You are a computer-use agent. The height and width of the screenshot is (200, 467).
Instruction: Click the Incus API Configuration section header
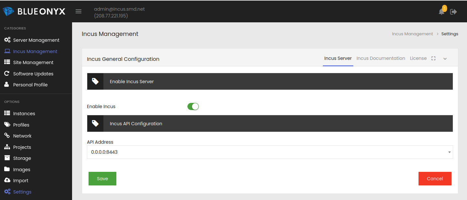tap(270, 123)
